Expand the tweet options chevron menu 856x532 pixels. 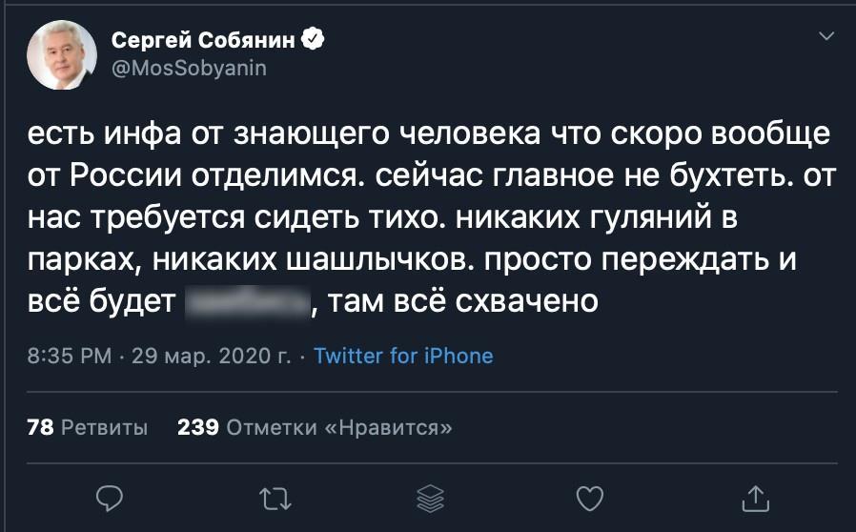(x=825, y=38)
